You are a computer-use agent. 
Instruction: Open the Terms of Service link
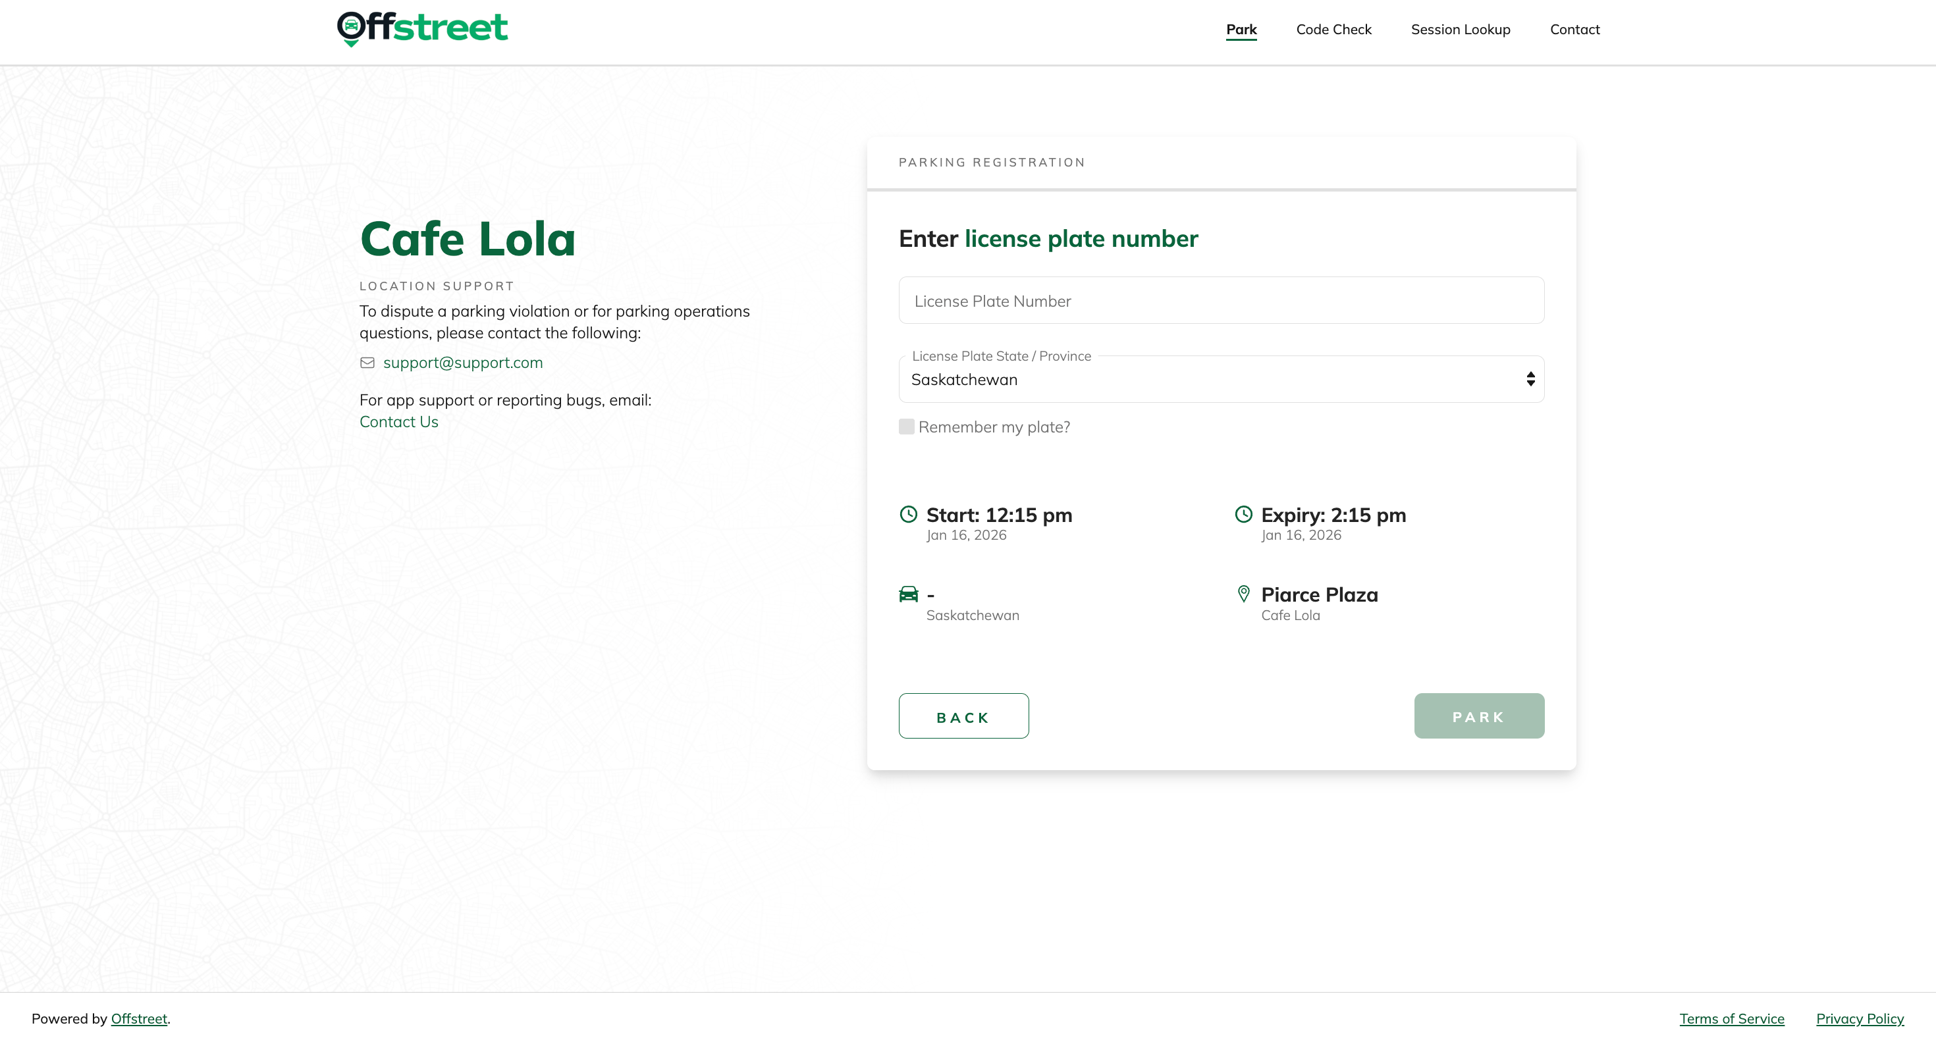pos(1732,1018)
